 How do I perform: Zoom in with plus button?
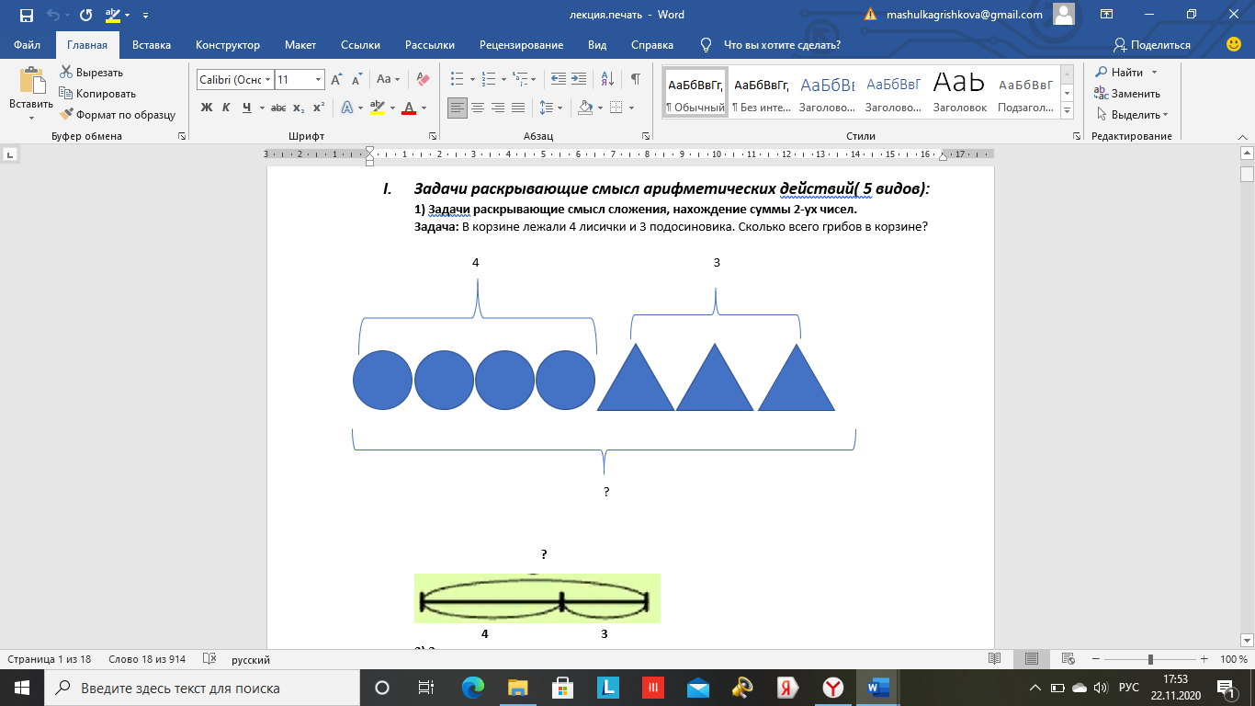[1204, 659]
